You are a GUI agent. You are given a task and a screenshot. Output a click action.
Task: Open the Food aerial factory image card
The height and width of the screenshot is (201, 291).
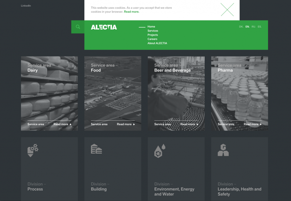[x=113, y=93]
